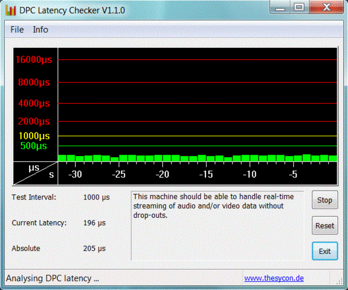The width and height of the screenshot is (348, 290).
Task: Click the real-time streaming message text box
Action: click(217, 225)
